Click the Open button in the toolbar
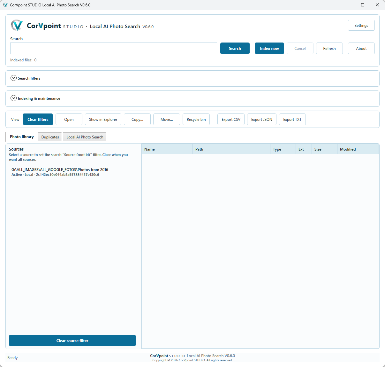Viewport: 385px width, 367px height. 69,119
